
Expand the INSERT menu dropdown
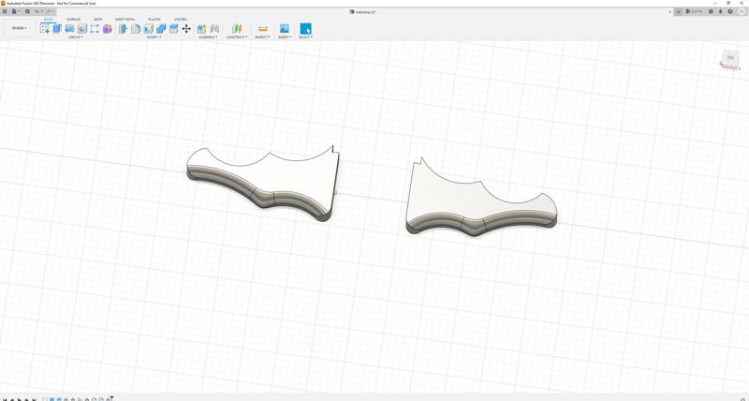click(x=285, y=37)
